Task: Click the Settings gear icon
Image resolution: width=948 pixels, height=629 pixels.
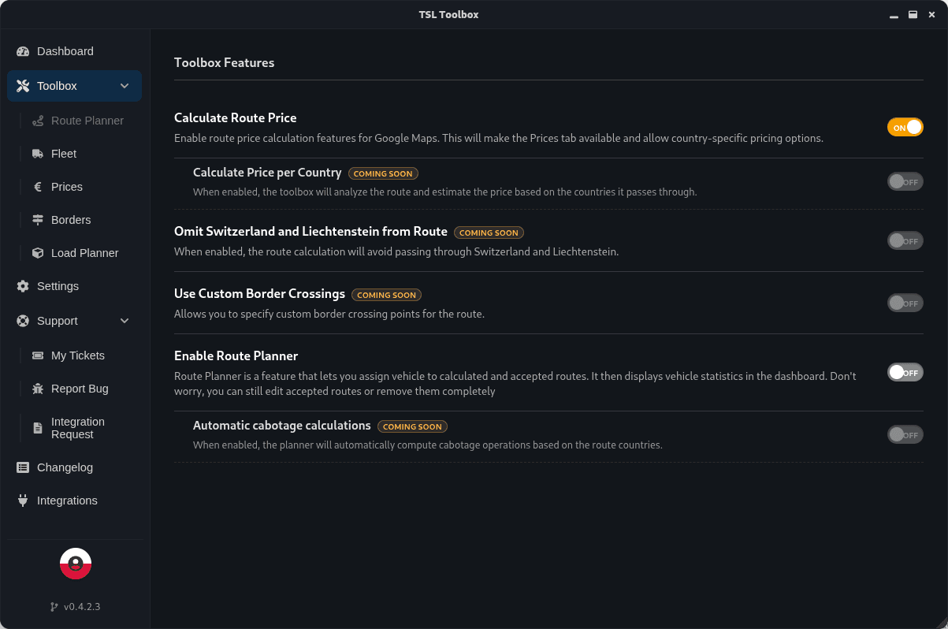Action: point(23,286)
